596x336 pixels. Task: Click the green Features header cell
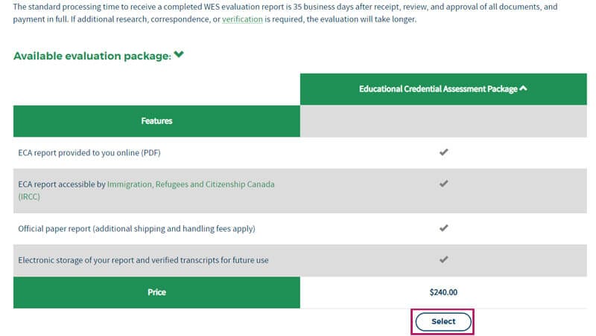(x=156, y=120)
